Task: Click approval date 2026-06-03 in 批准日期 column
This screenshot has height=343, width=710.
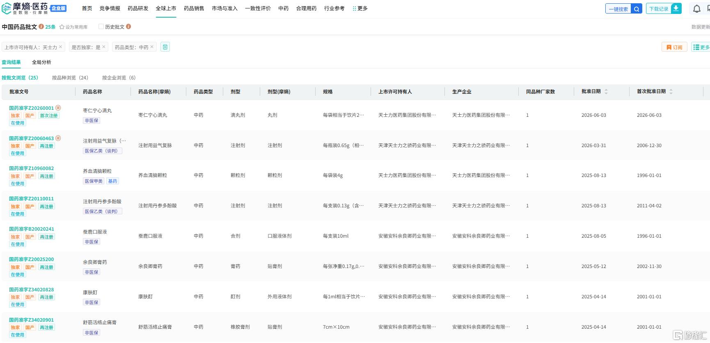Action: point(594,115)
